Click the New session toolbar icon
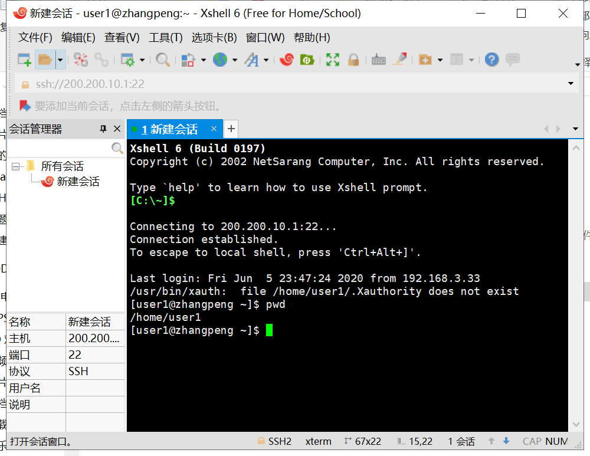This screenshot has width=590, height=456. coord(24,60)
